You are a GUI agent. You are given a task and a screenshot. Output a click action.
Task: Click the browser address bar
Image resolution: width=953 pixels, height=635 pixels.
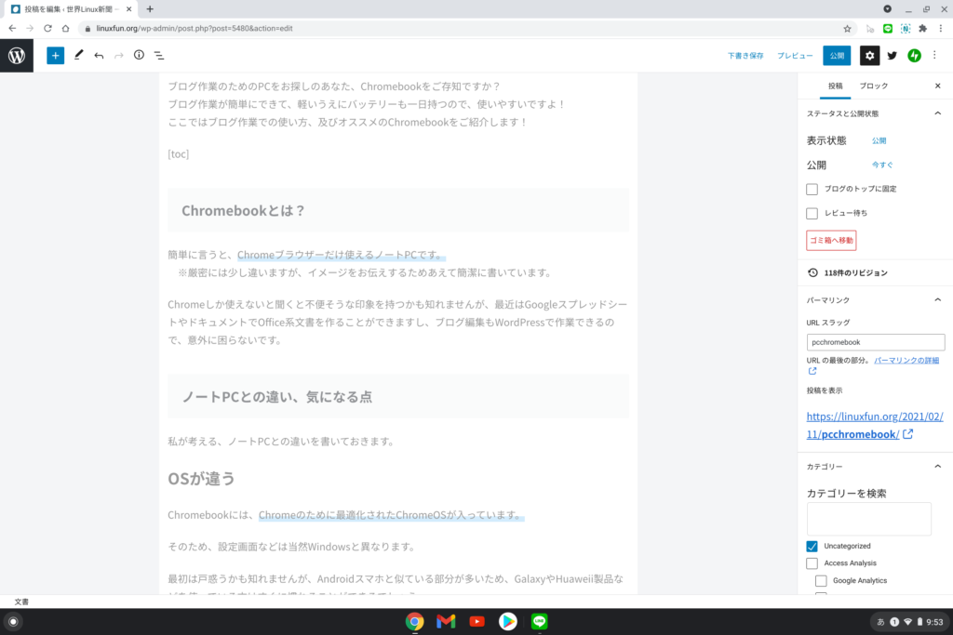[x=468, y=28]
